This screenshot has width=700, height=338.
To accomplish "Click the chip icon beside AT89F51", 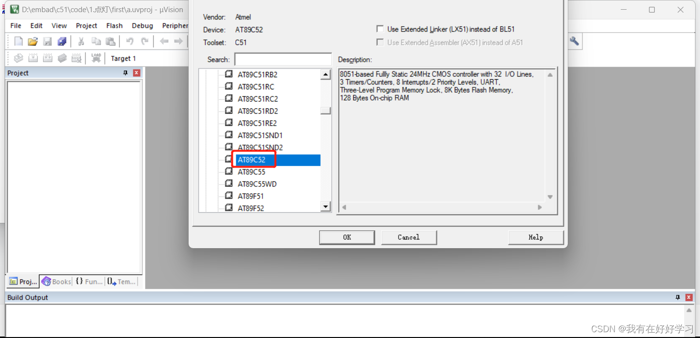I will coord(228,196).
